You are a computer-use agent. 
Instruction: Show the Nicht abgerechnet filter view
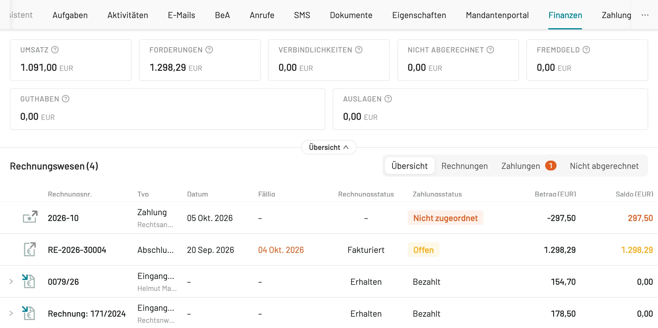(x=604, y=166)
